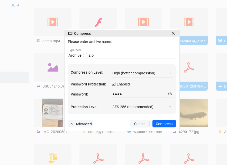Click the Word icon beside Wyklad7_FET.doc
The height and width of the screenshot is (165, 227).
tap(129, 131)
